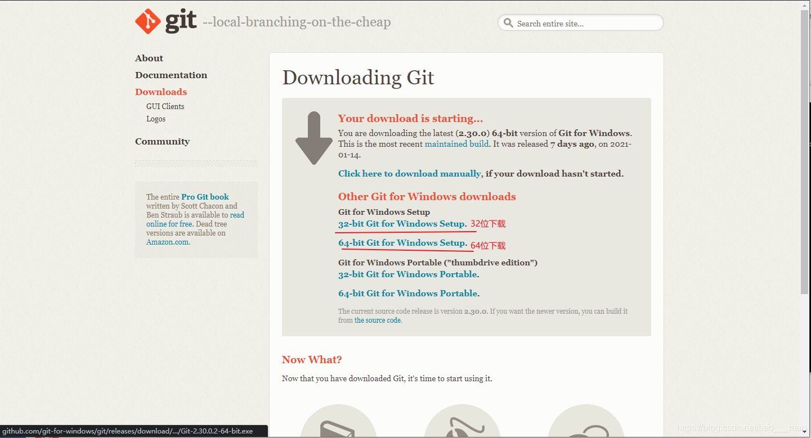
Task: Open the Logos page
Action: coord(156,119)
